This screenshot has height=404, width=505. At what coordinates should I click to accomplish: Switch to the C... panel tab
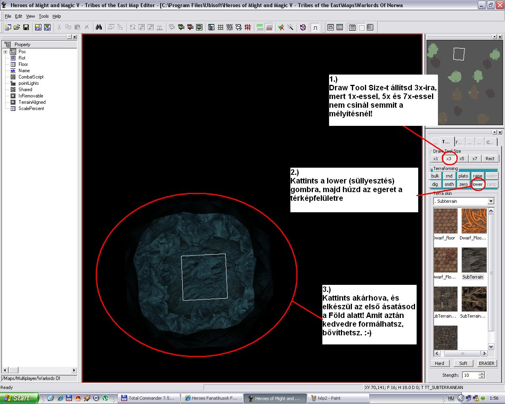[490, 142]
